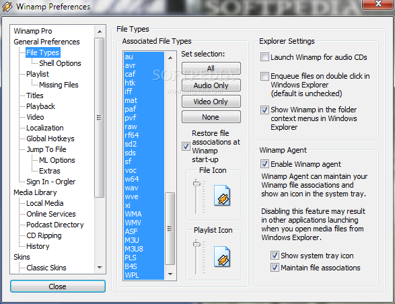Click the Playlist Icon preview image
Viewport: 395px width, 304px height.
point(222,256)
